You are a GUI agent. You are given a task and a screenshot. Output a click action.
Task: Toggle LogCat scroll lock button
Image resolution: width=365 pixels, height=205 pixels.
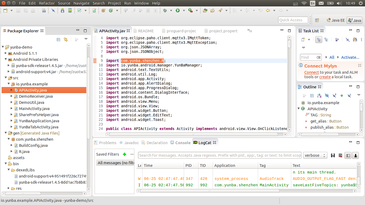(355, 155)
